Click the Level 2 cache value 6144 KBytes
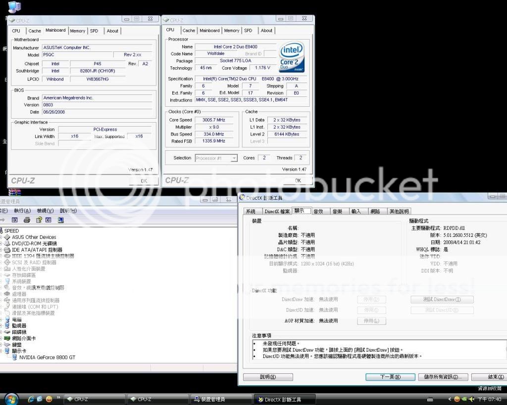The image size is (507, 405). coord(287,134)
